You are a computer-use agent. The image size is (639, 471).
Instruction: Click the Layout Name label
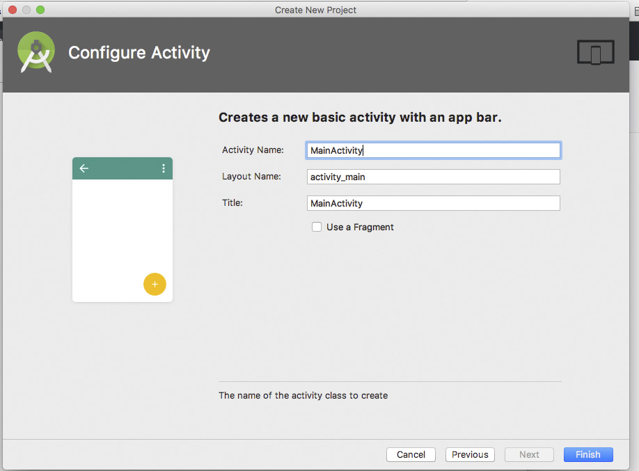click(x=251, y=177)
